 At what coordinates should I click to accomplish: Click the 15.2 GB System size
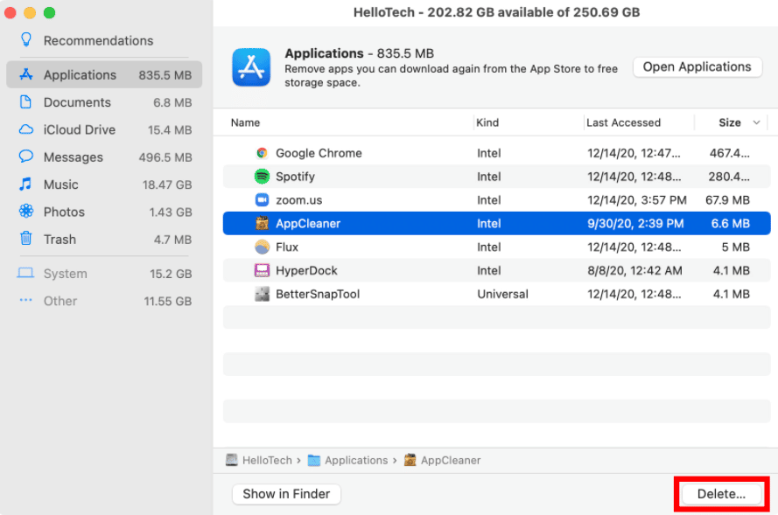(x=171, y=274)
